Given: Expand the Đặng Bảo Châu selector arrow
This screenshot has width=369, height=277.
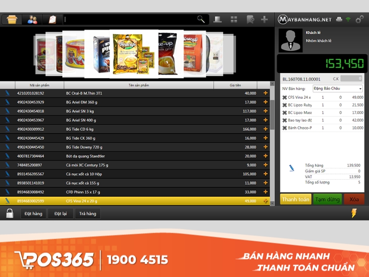Looking at the screenshot, I should pyautogui.click(x=361, y=89).
